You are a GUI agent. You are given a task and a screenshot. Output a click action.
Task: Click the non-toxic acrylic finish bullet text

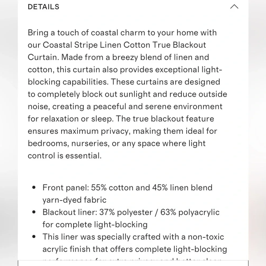click(135, 243)
